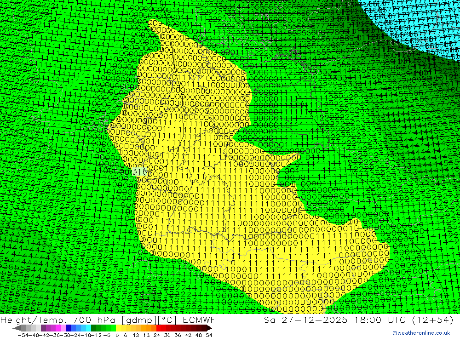Pick the grey arrow at the legend's cold end

(17, 328)
